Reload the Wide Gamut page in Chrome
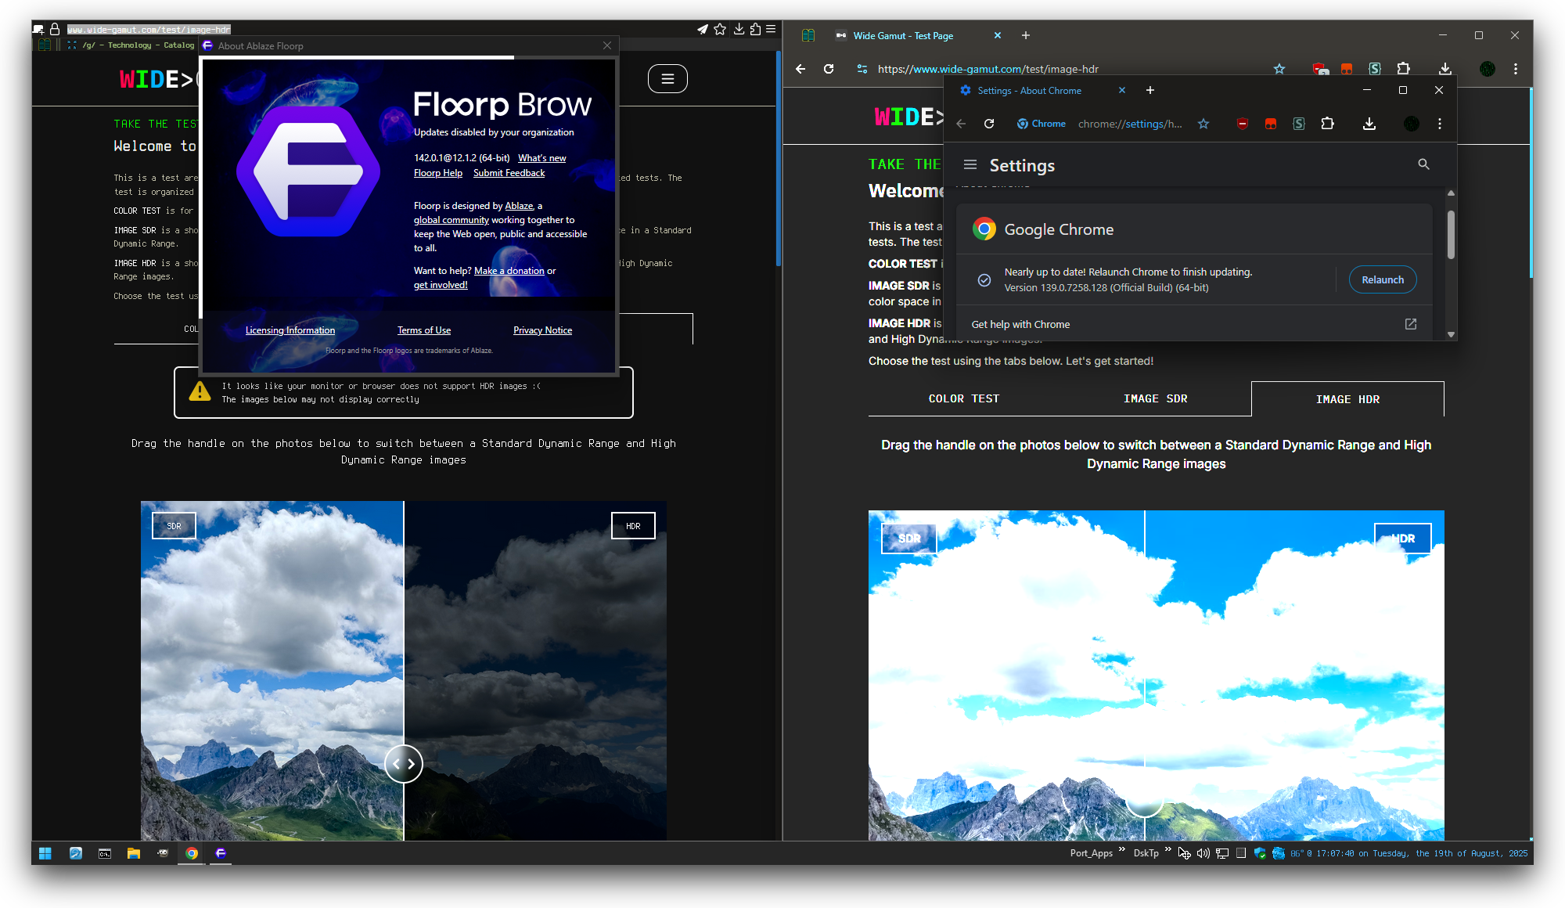Image resolution: width=1565 pixels, height=908 pixels. tap(829, 69)
